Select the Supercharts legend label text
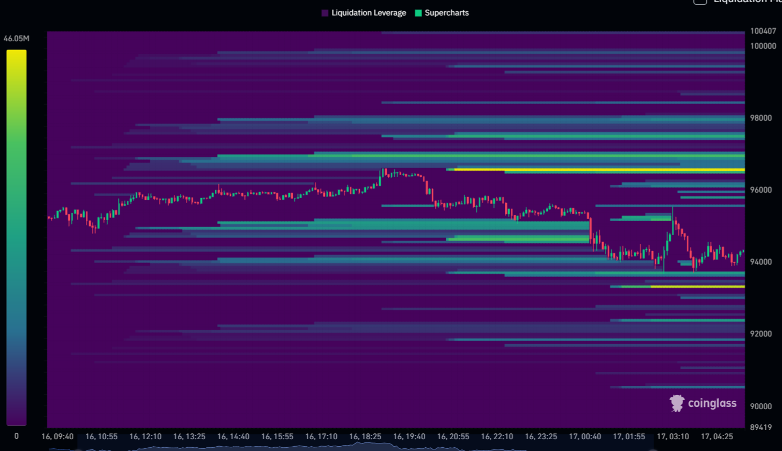782x451 pixels. 446,12
